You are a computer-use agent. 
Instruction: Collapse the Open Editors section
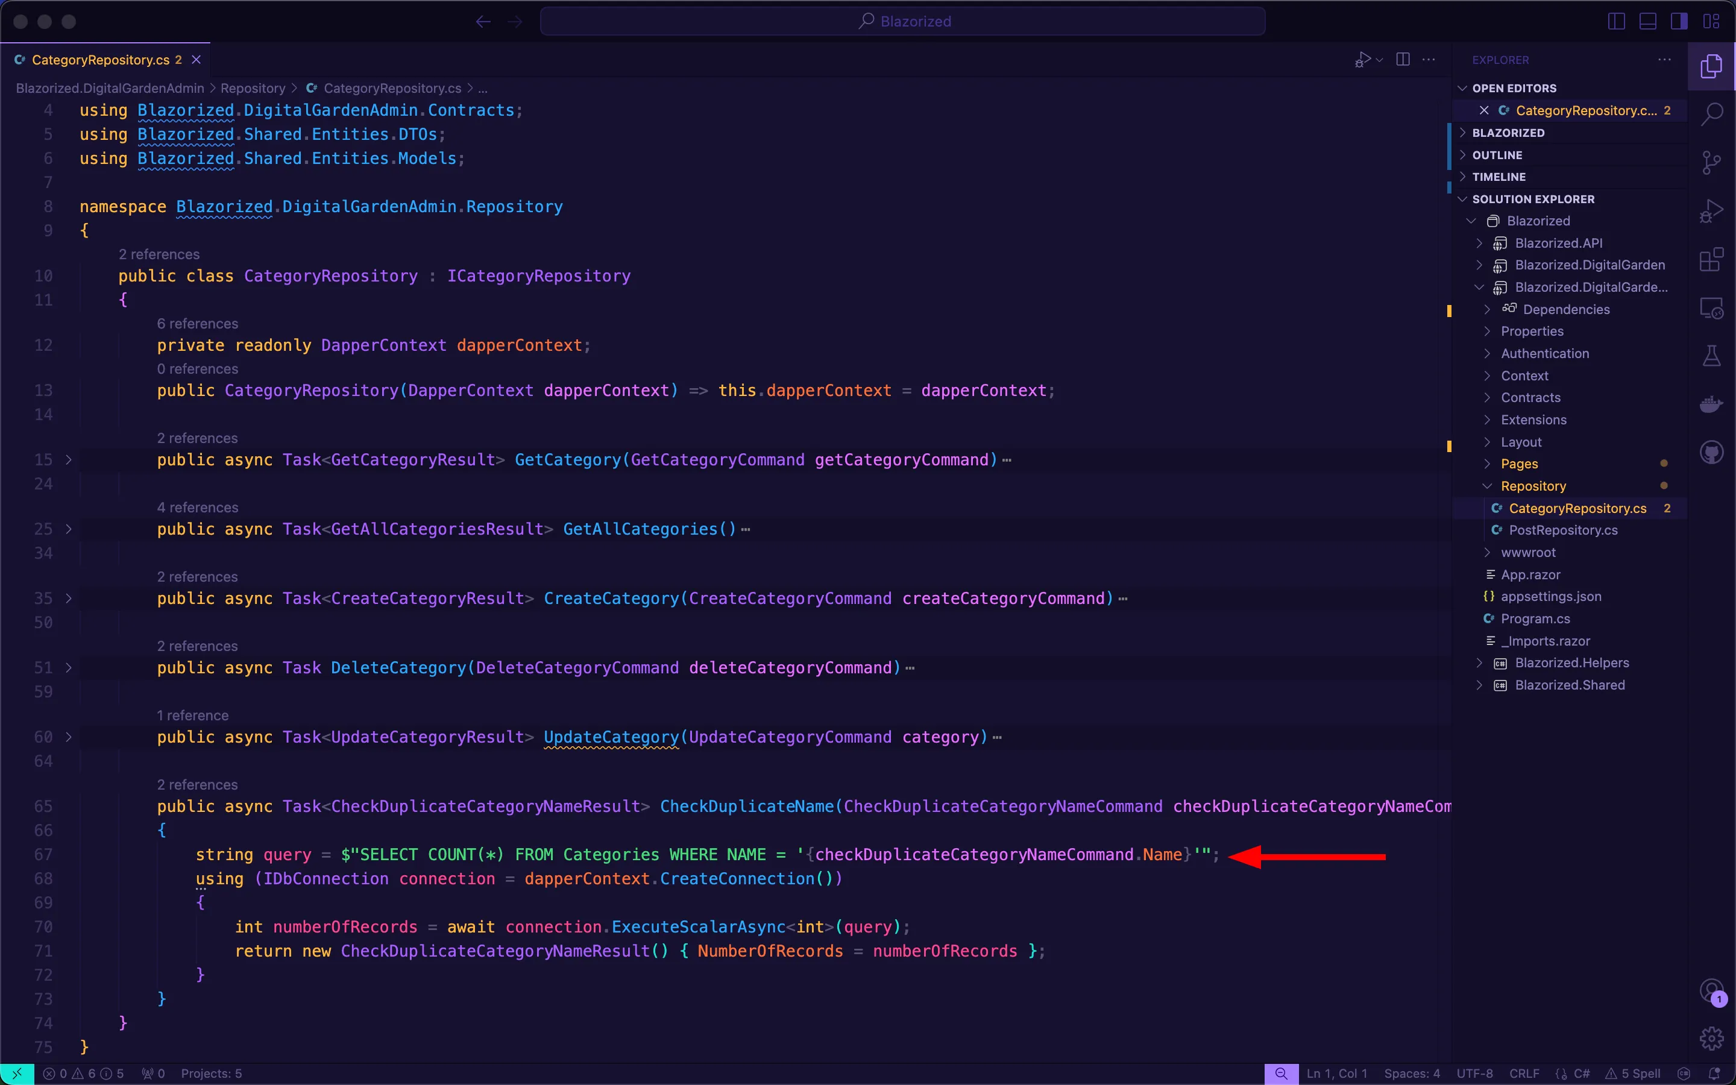pyautogui.click(x=1569, y=88)
